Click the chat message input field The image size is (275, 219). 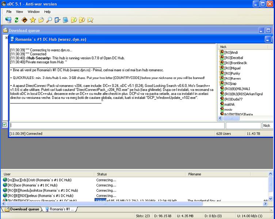click(117, 126)
